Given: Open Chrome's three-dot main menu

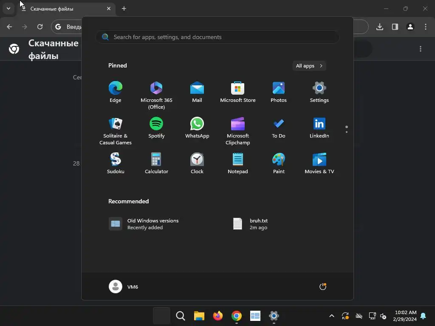Looking at the screenshot, I should pos(426,27).
